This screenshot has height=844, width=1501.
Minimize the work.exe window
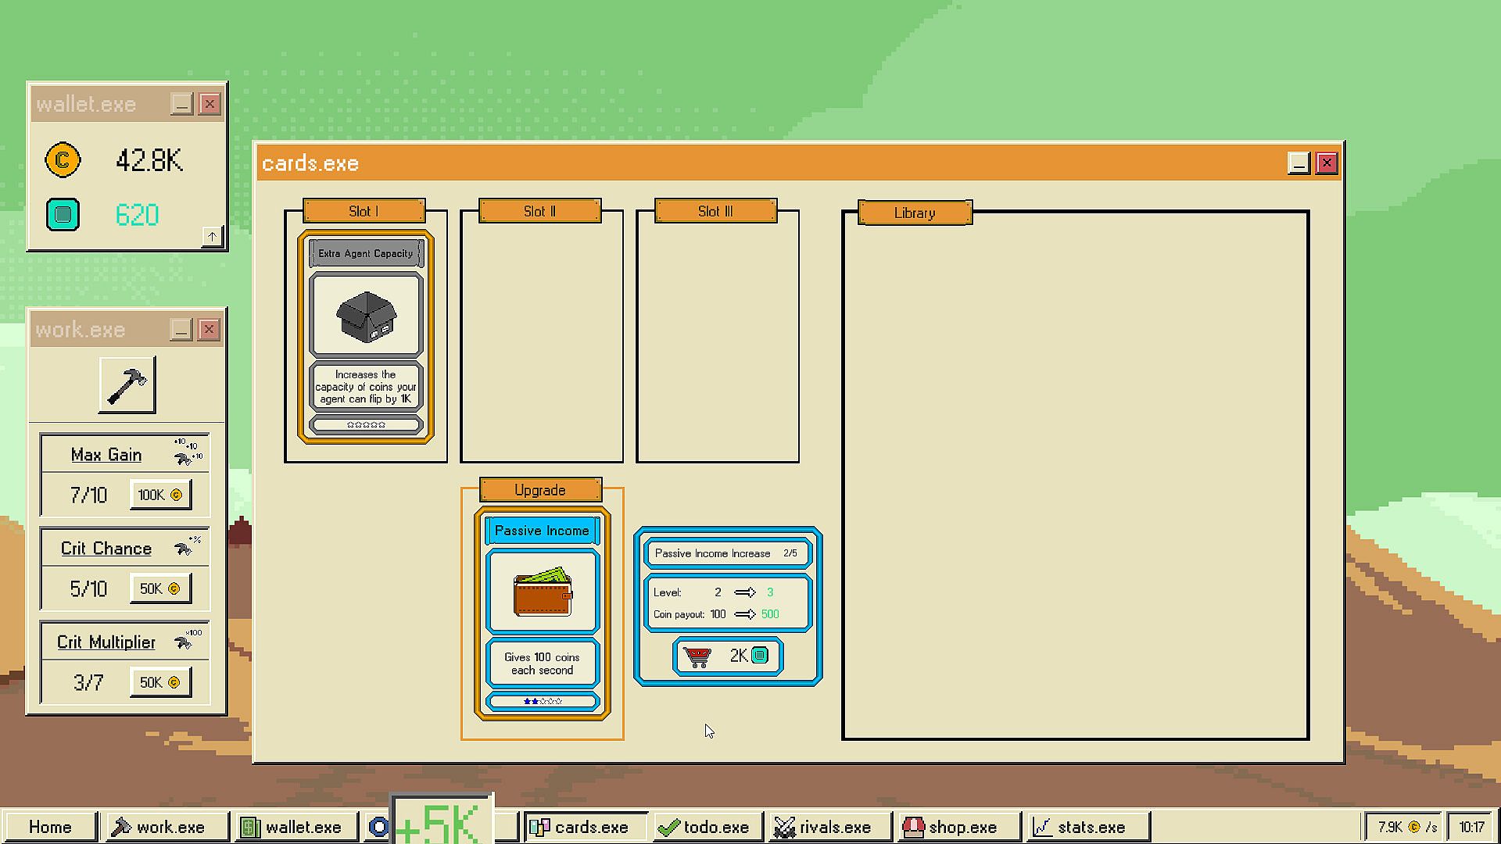[x=181, y=330]
